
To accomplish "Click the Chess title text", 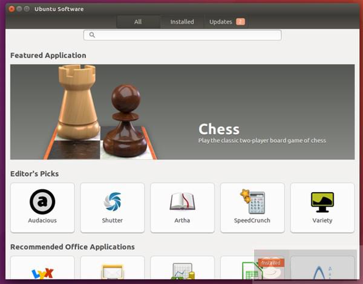I will 219,129.
